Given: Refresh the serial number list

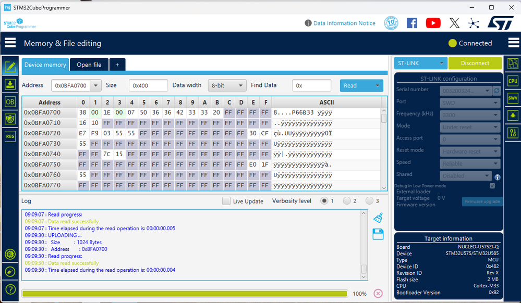Looking at the screenshot, I should (x=496, y=91).
